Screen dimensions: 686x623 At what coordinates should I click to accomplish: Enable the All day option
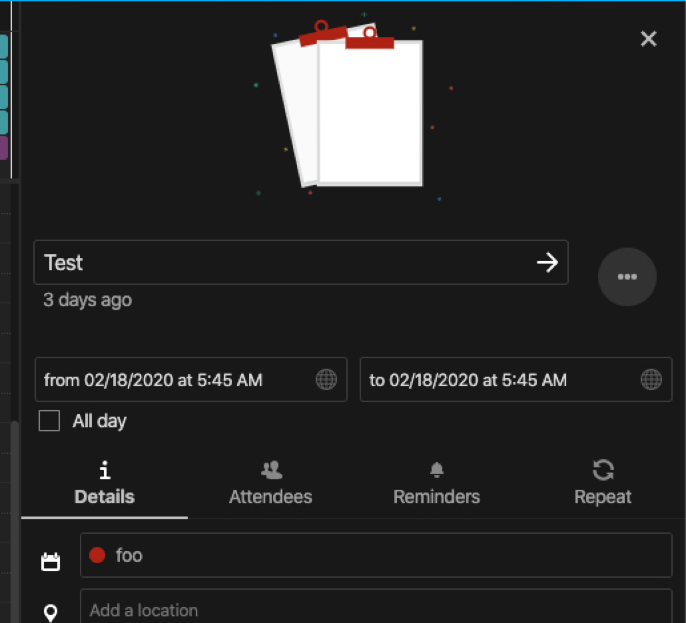pos(49,421)
